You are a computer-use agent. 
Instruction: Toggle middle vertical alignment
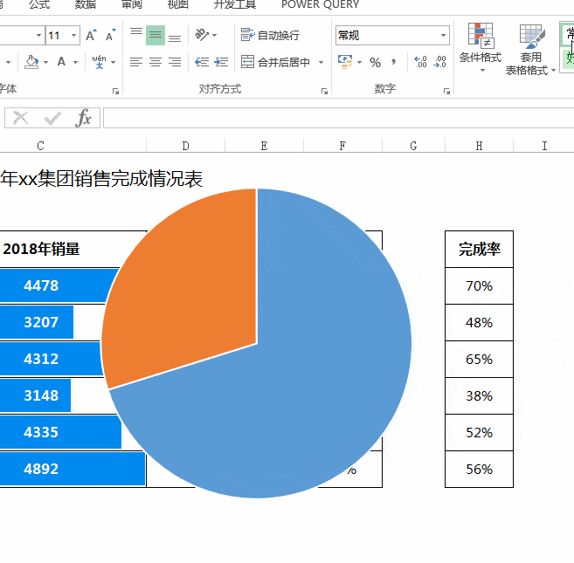click(156, 35)
